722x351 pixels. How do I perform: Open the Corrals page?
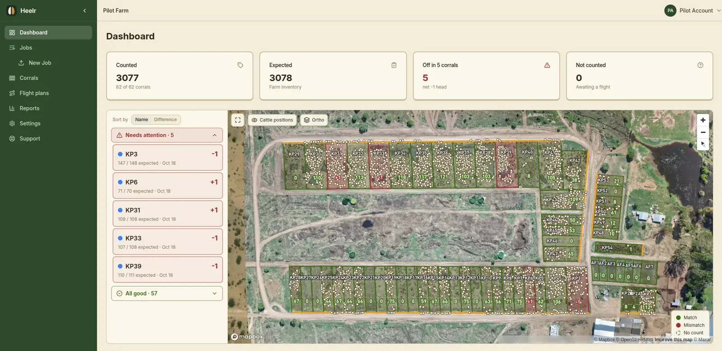[48, 78]
